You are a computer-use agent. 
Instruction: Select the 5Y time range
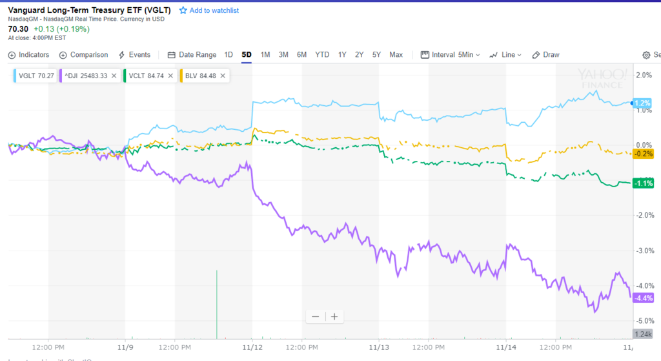click(x=376, y=55)
